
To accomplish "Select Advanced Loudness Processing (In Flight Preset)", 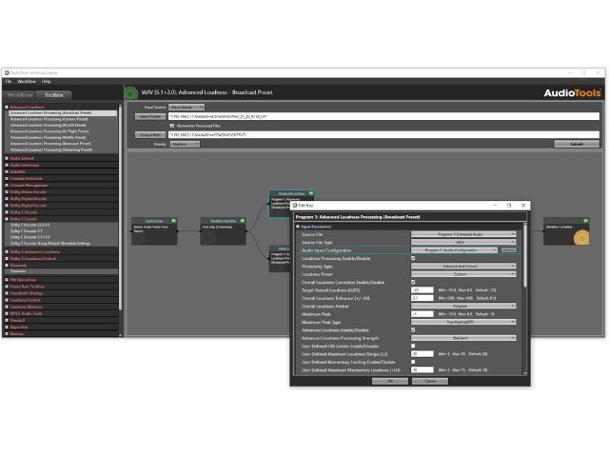I will point(49,131).
